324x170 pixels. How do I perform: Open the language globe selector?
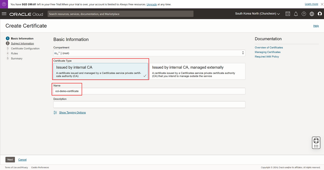(312, 14)
